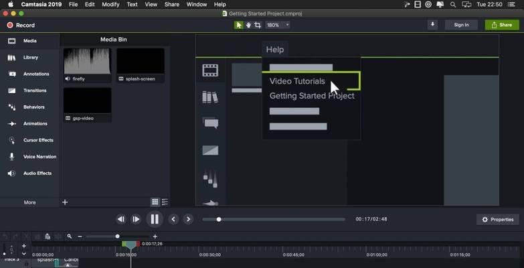The height and width of the screenshot is (268, 524).
Task: Click the track height slider handle
Action: (4, 254)
